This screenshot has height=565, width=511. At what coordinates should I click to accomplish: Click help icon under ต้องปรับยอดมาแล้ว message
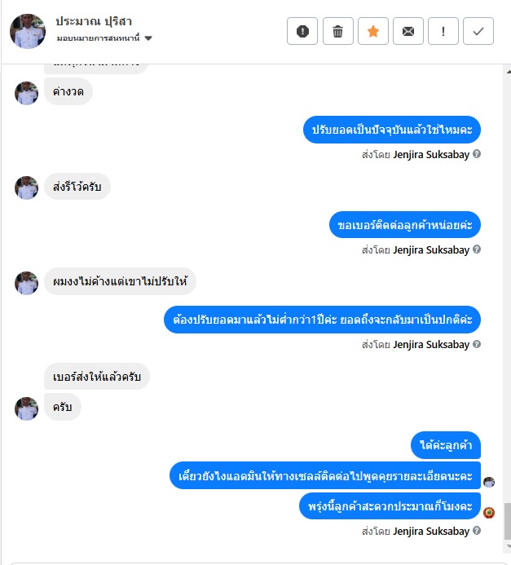pos(477,344)
